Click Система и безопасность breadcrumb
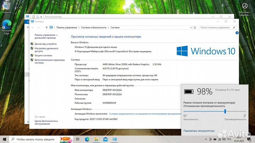The image size is (255, 143). (93, 28)
